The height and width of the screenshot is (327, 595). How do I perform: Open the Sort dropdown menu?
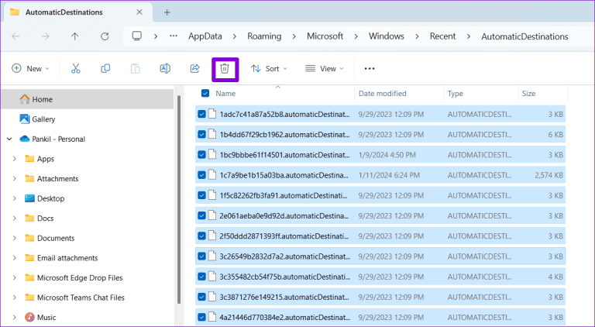[x=269, y=69]
